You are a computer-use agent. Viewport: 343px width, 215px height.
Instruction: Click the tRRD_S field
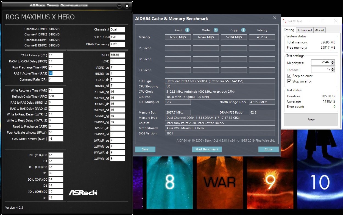(56, 109)
